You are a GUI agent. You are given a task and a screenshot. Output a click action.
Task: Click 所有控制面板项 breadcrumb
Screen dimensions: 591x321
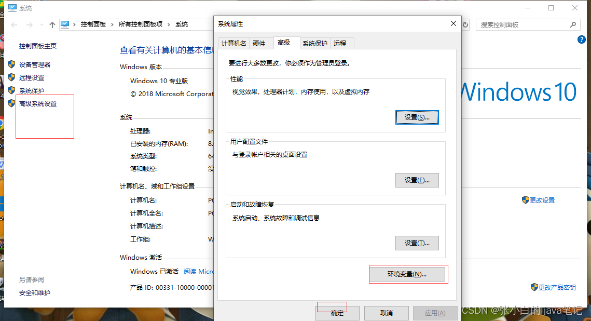(x=141, y=24)
